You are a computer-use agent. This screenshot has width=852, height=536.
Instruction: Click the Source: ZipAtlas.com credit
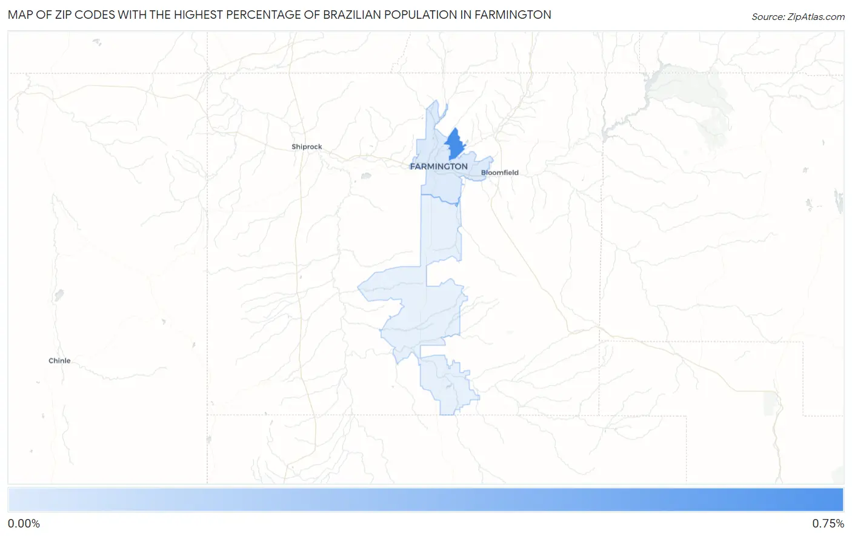coord(798,17)
